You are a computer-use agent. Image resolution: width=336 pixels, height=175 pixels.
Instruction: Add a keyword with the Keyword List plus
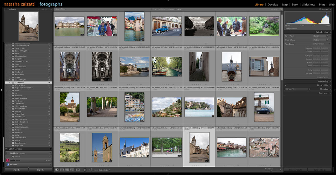[x=285, y=85]
